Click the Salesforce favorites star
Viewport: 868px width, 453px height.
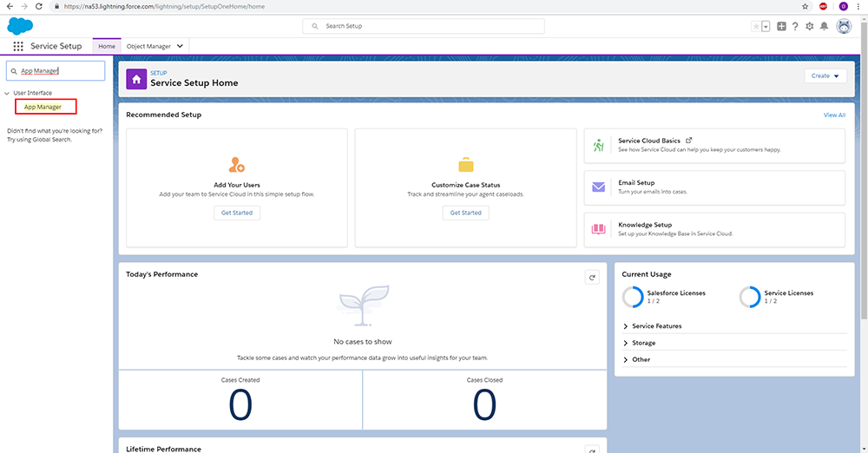click(756, 26)
